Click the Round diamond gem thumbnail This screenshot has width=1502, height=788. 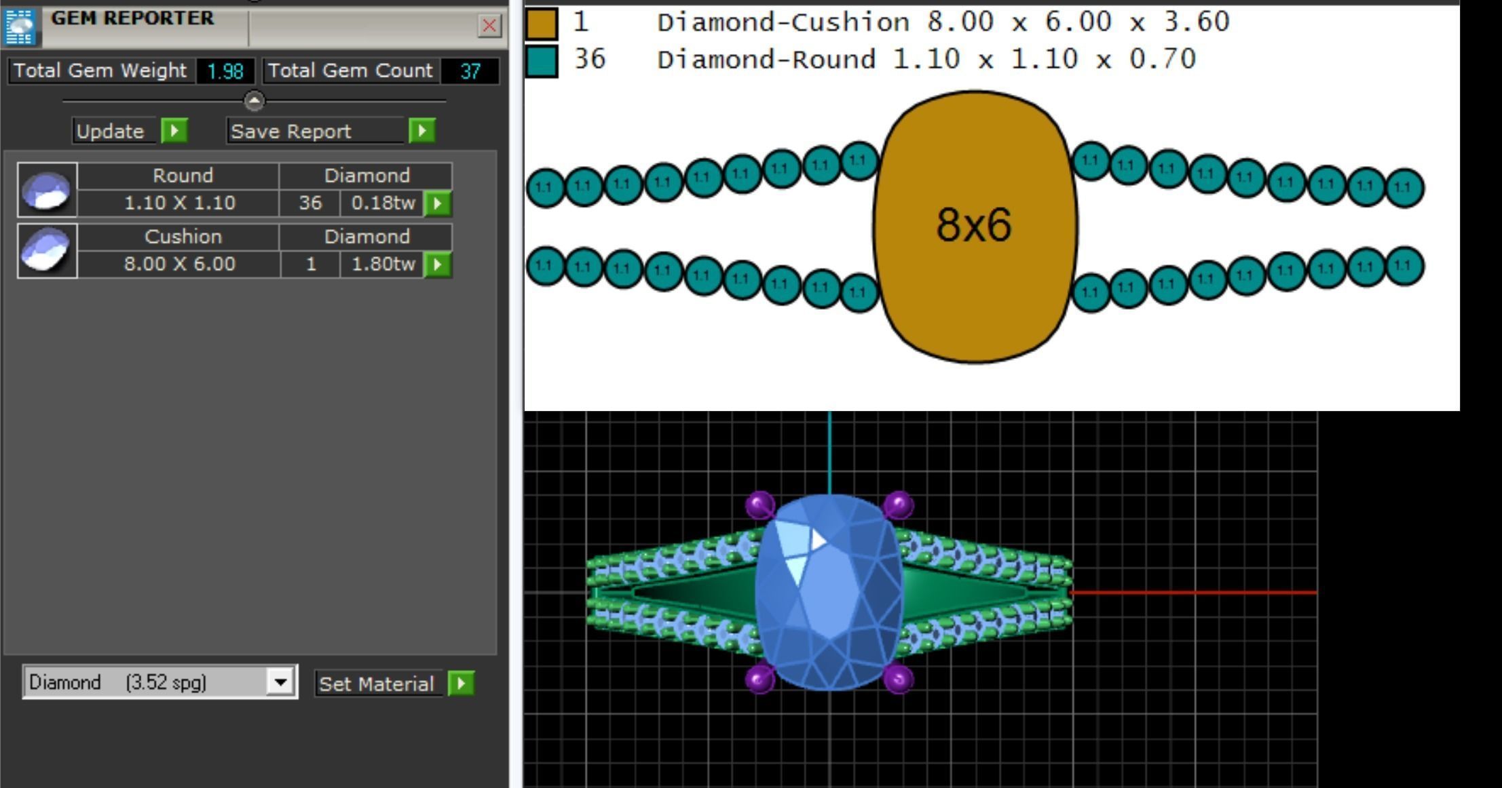point(47,190)
